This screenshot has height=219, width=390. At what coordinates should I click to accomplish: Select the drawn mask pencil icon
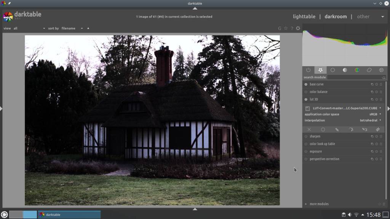coord(337,130)
